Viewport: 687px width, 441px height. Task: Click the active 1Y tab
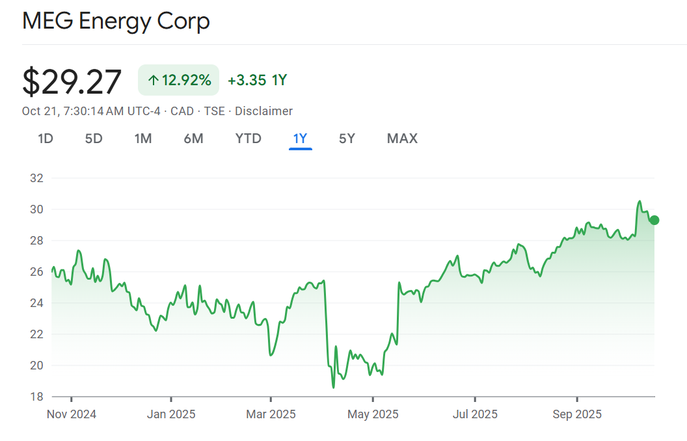pyautogui.click(x=300, y=139)
